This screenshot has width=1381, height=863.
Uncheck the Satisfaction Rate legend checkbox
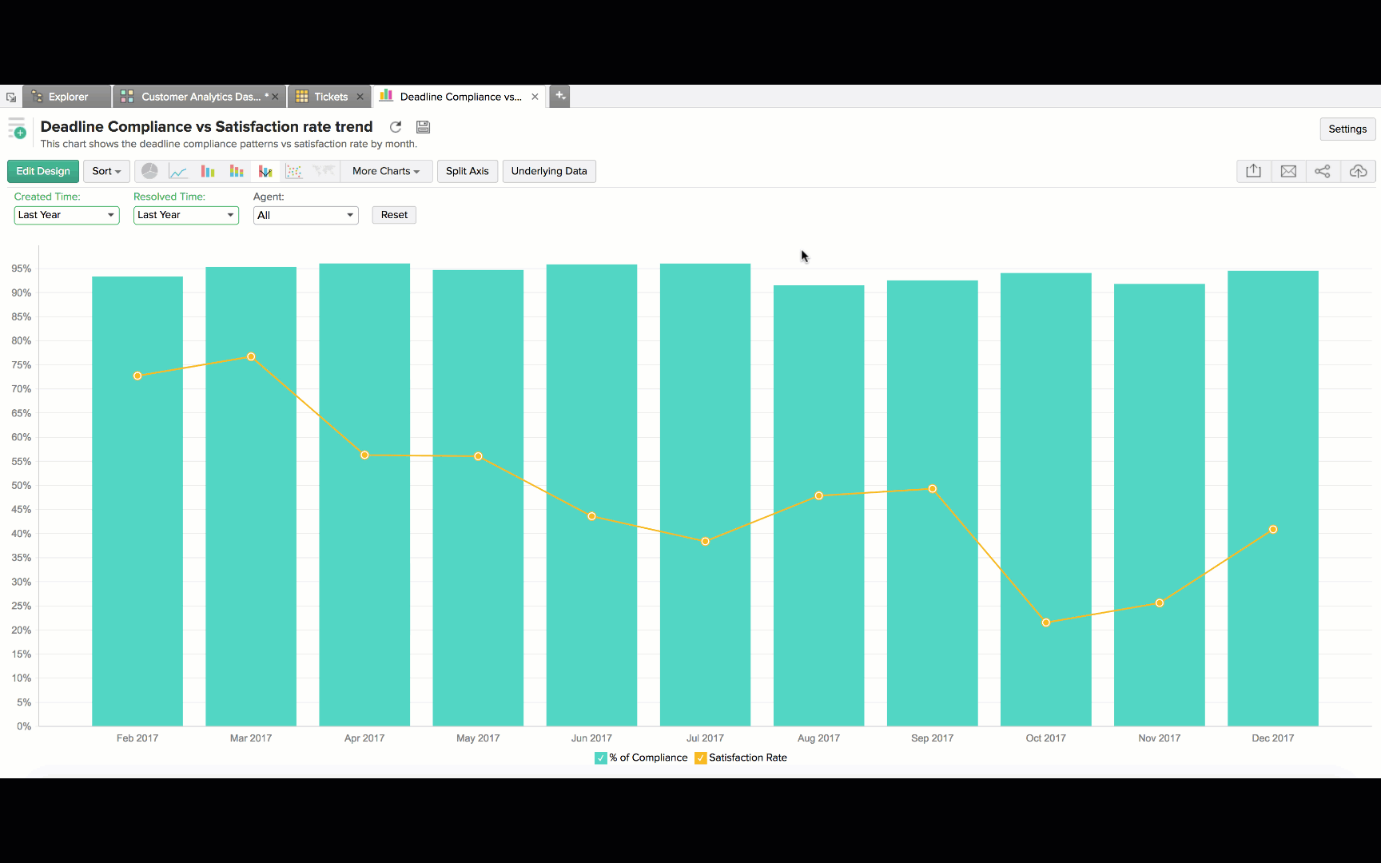click(701, 758)
